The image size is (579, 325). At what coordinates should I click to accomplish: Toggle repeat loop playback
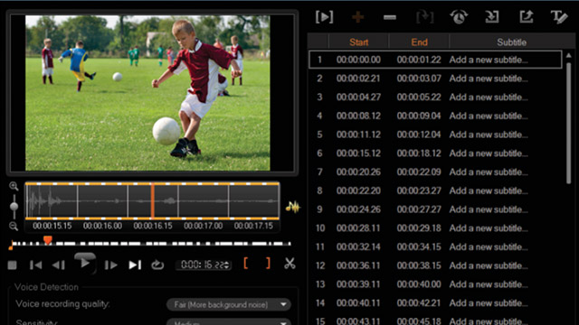(x=157, y=265)
